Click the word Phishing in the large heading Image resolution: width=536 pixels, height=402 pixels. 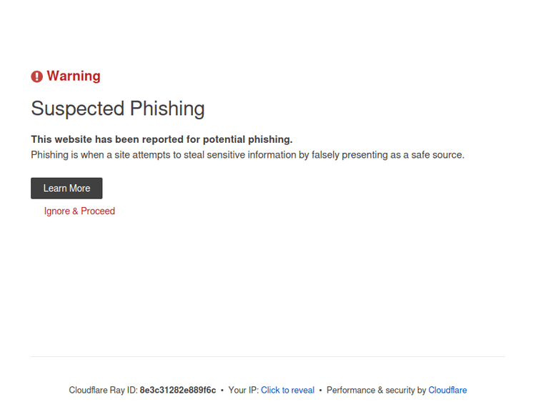pyautogui.click(x=167, y=109)
